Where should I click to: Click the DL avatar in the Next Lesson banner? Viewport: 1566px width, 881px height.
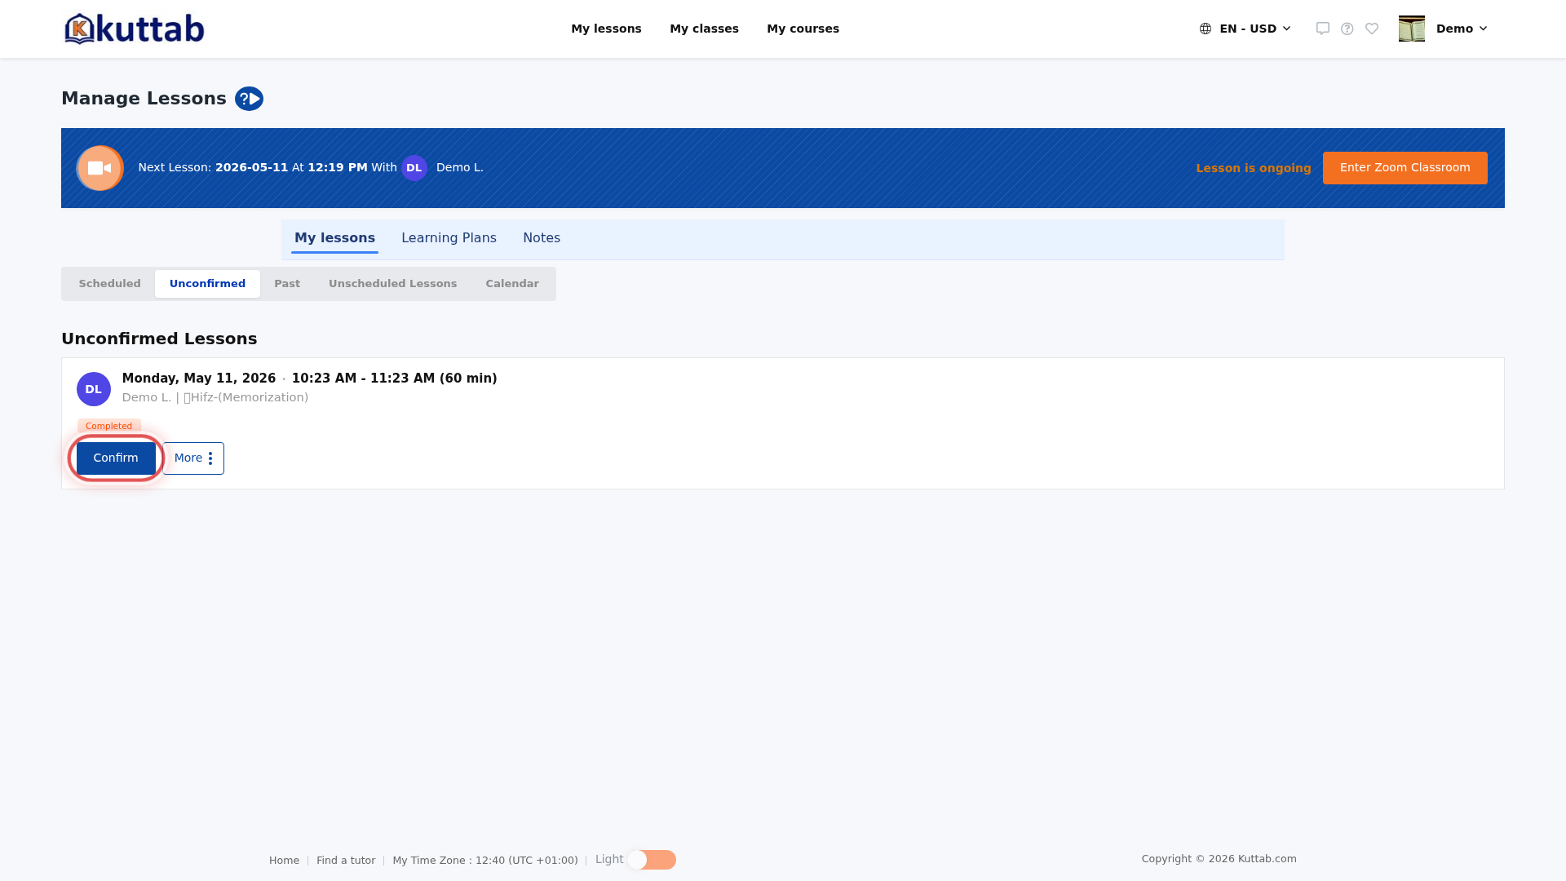tap(414, 168)
